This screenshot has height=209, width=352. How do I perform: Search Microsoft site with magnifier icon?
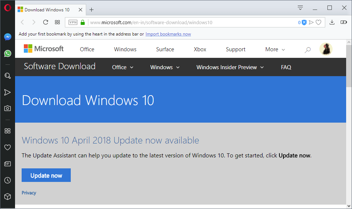pyautogui.click(x=308, y=49)
